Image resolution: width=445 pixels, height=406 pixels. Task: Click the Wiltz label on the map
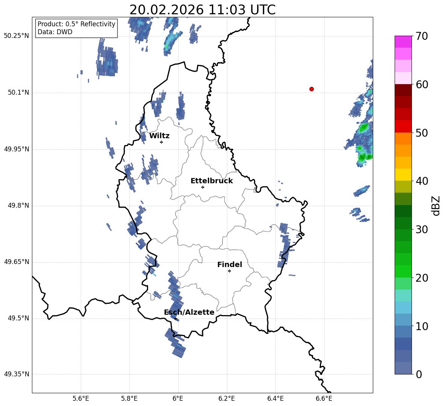(159, 136)
